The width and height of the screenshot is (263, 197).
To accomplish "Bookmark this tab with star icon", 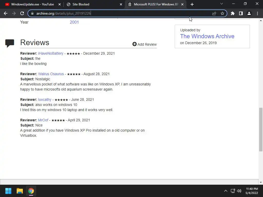I will click(x=222, y=13).
